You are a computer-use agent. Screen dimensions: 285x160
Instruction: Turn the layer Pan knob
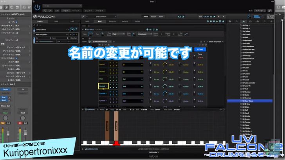click(x=103, y=34)
